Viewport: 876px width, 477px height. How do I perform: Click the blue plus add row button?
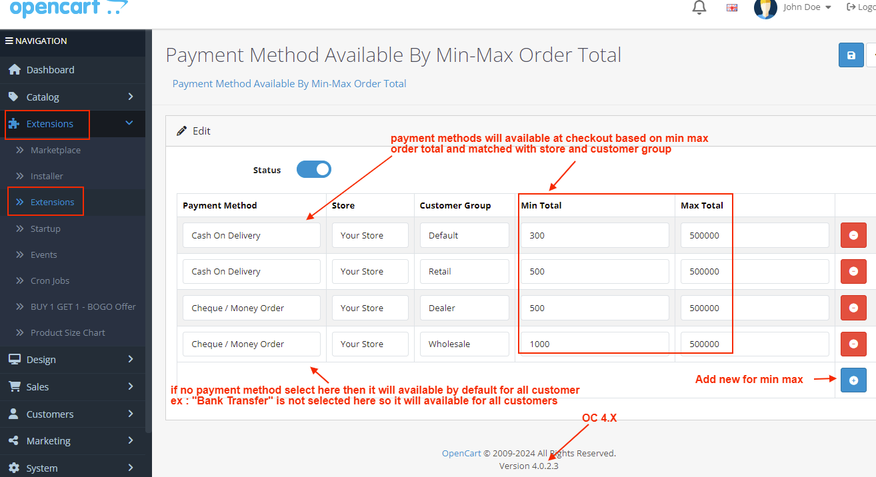coord(853,380)
